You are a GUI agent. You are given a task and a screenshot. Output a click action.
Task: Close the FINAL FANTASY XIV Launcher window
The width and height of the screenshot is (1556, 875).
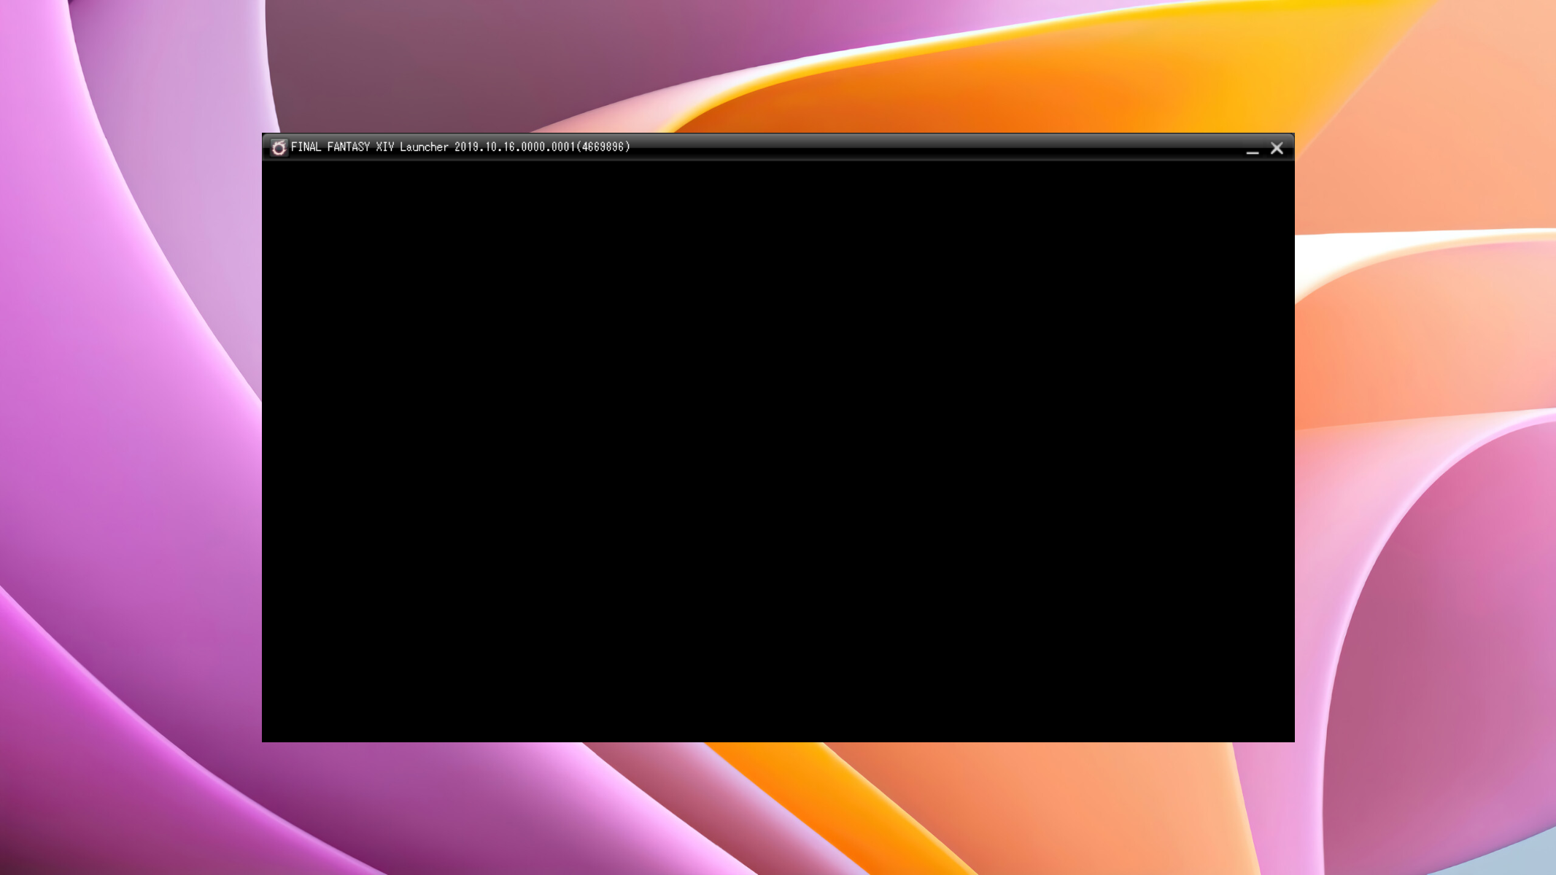(1277, 148)
